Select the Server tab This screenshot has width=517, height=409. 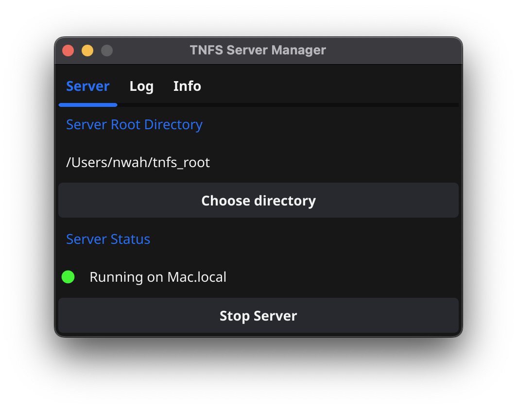[x=88, y=86]
